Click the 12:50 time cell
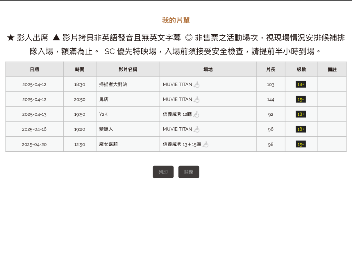 click(80, 145)
